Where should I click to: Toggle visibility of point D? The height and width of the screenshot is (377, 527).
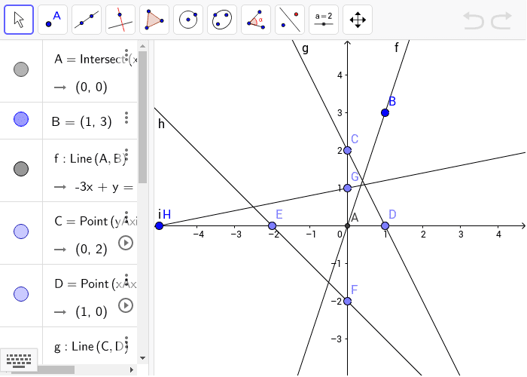pos(21,294)
